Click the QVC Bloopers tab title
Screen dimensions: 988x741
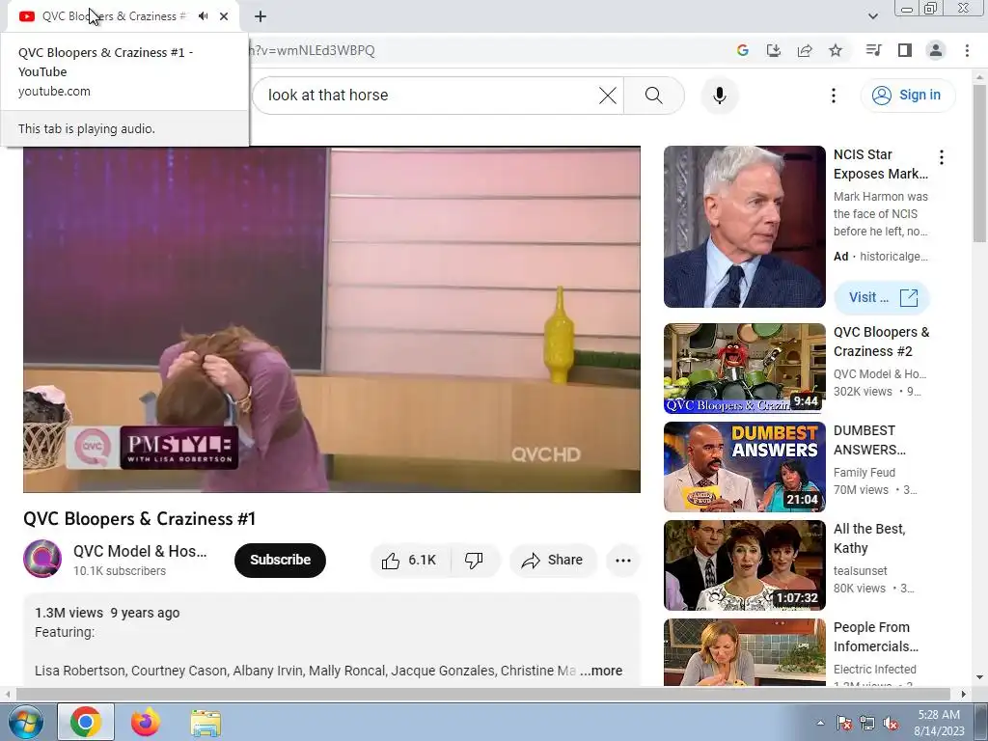click(x=114, y=16)
